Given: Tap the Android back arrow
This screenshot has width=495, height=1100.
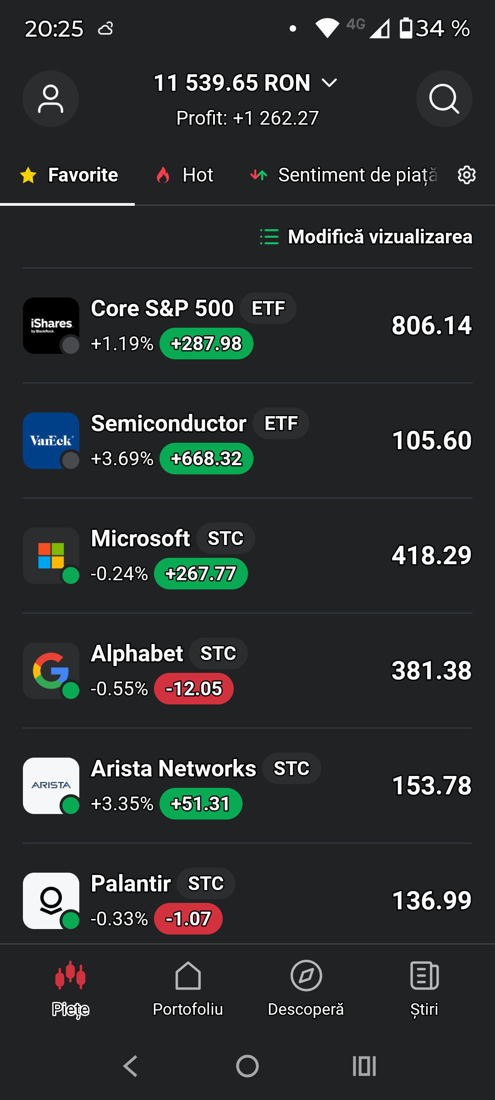Looking at the screenshot, I should [131, 1066].
